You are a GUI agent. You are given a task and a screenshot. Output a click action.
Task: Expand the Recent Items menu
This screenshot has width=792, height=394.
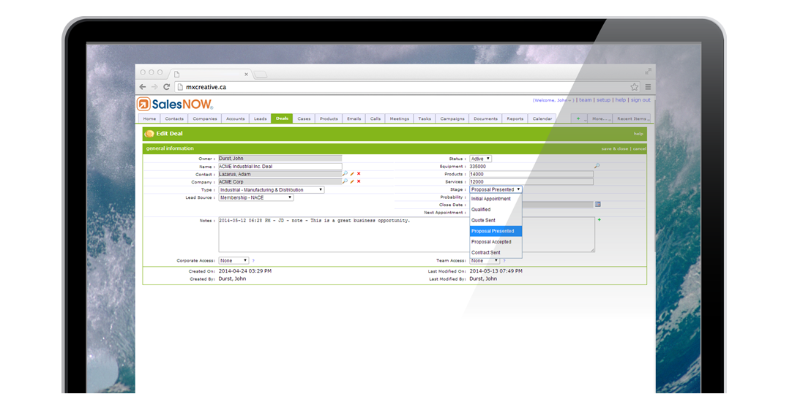pos(632,118)
